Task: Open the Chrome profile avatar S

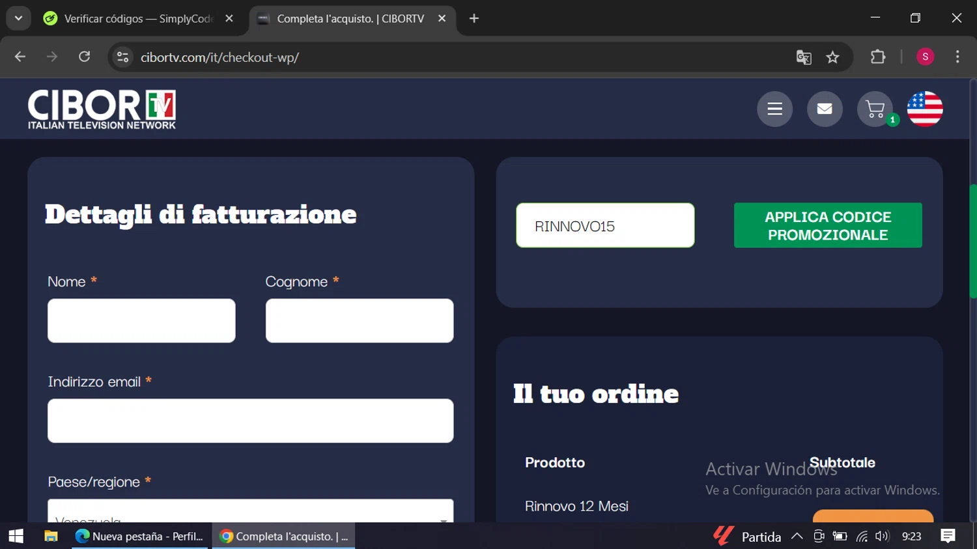Action: [925, 57]
